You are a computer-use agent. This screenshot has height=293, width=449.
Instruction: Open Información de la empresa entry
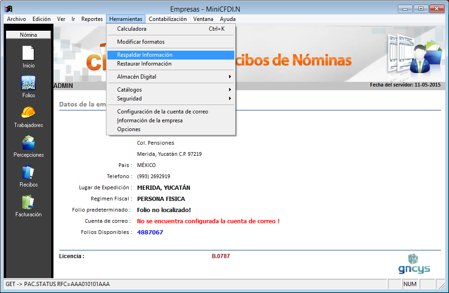171,120
